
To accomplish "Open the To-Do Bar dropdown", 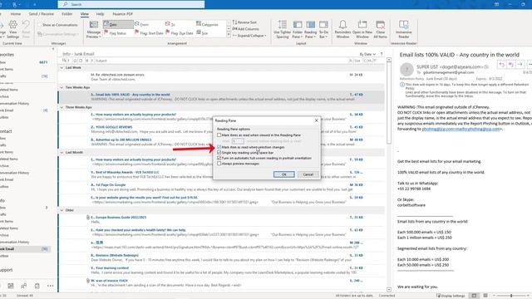I will point(323,29).
